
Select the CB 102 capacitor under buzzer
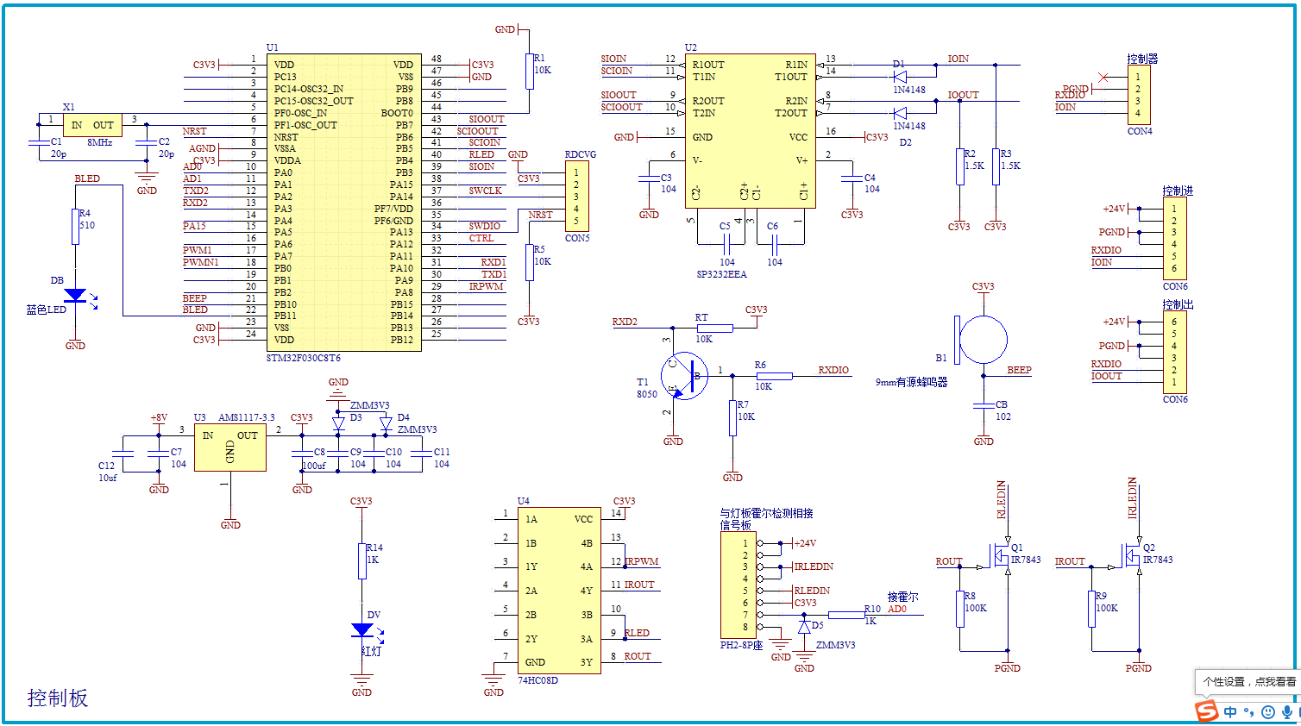pos(984,404)
